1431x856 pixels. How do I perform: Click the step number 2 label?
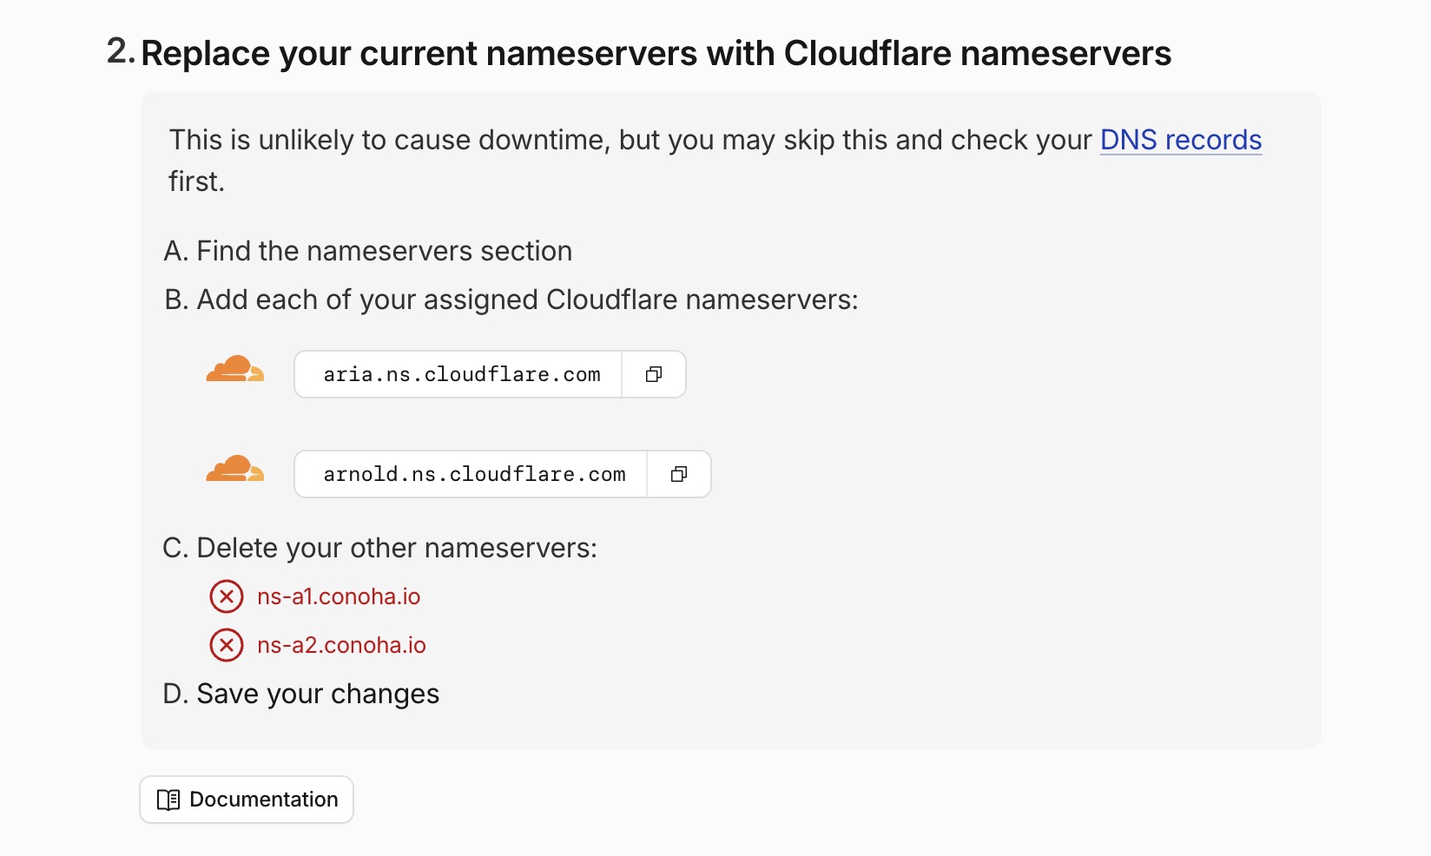coord(121,51)
